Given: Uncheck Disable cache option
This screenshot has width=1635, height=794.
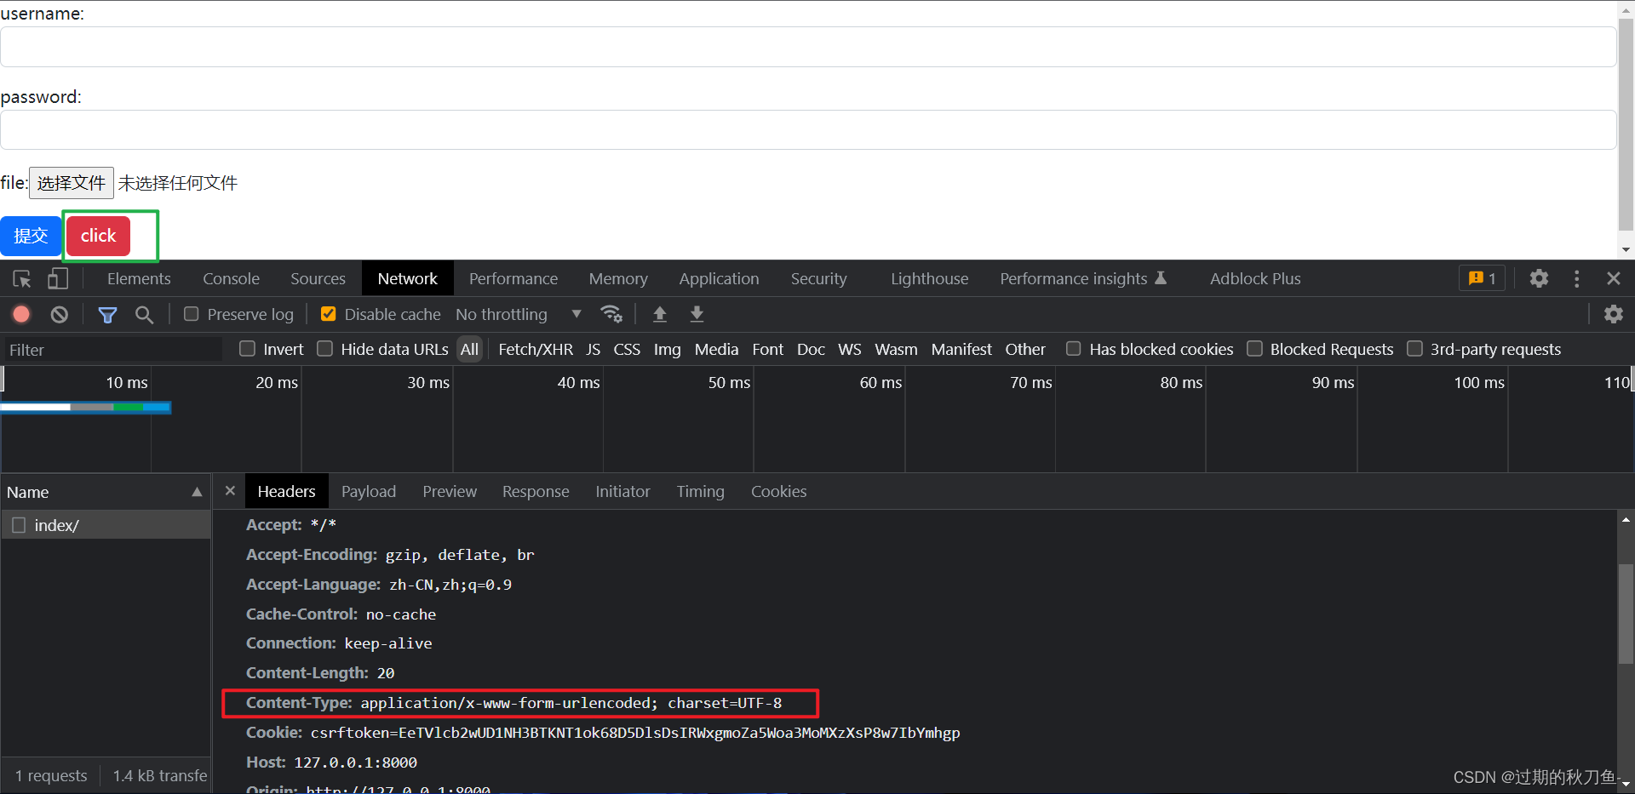Looking at the screenshot, I should click(x=328, y=314).
